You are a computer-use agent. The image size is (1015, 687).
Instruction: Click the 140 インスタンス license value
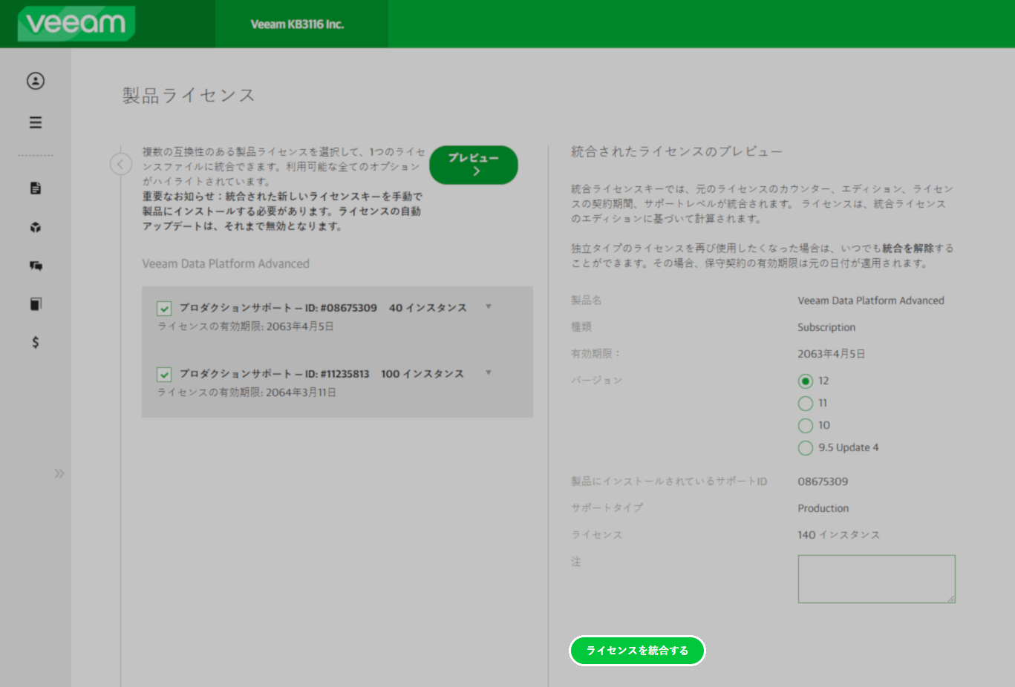[839, 535]
